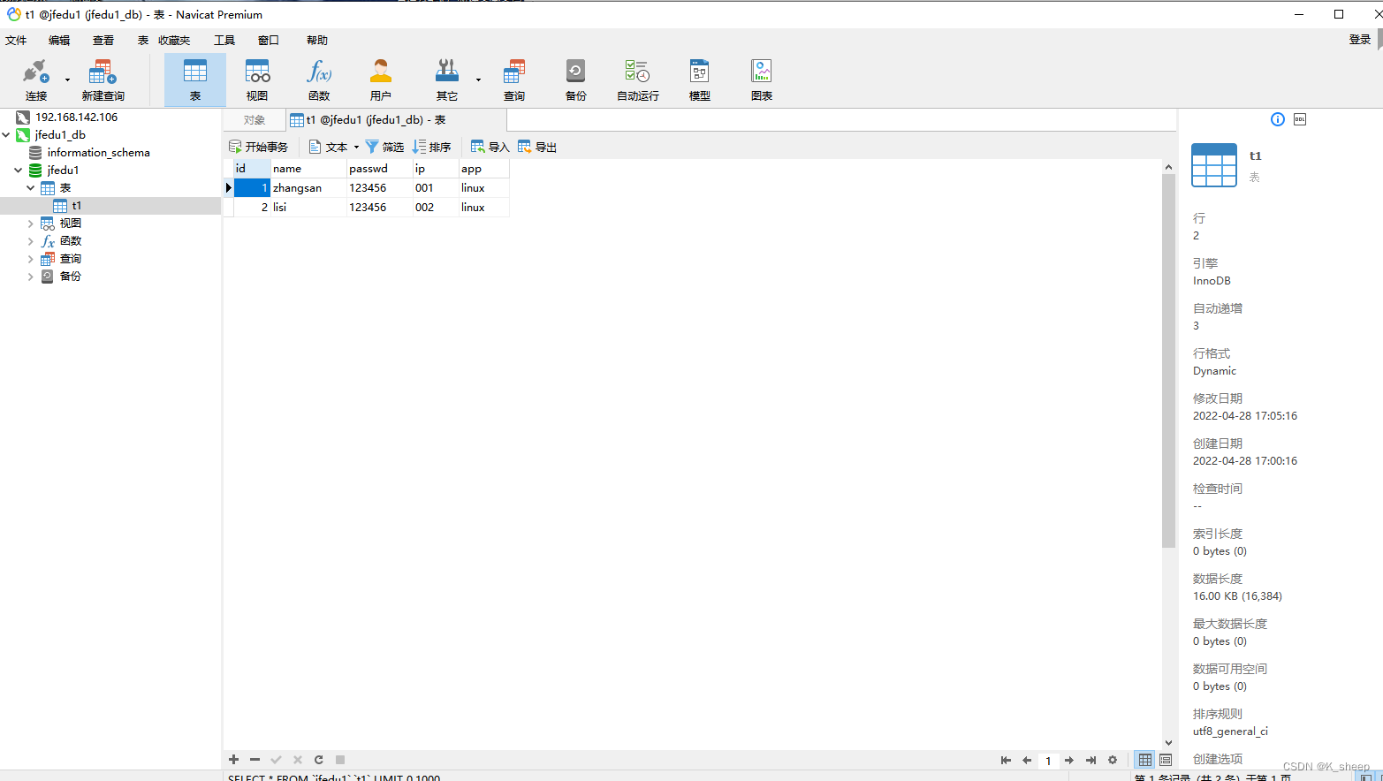1383x781 pixels.
Task: Open the Edit (编辑) menu
Action: click(x=59, y=41)
